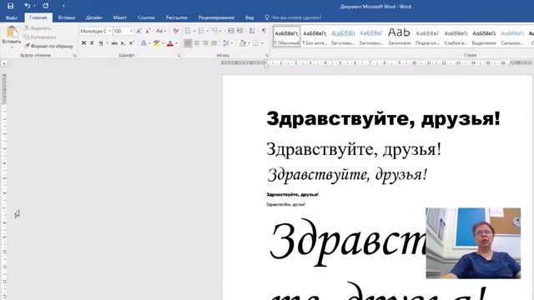Justify the text
This screenshot has width=534, height=300.
tap(214, 43)
